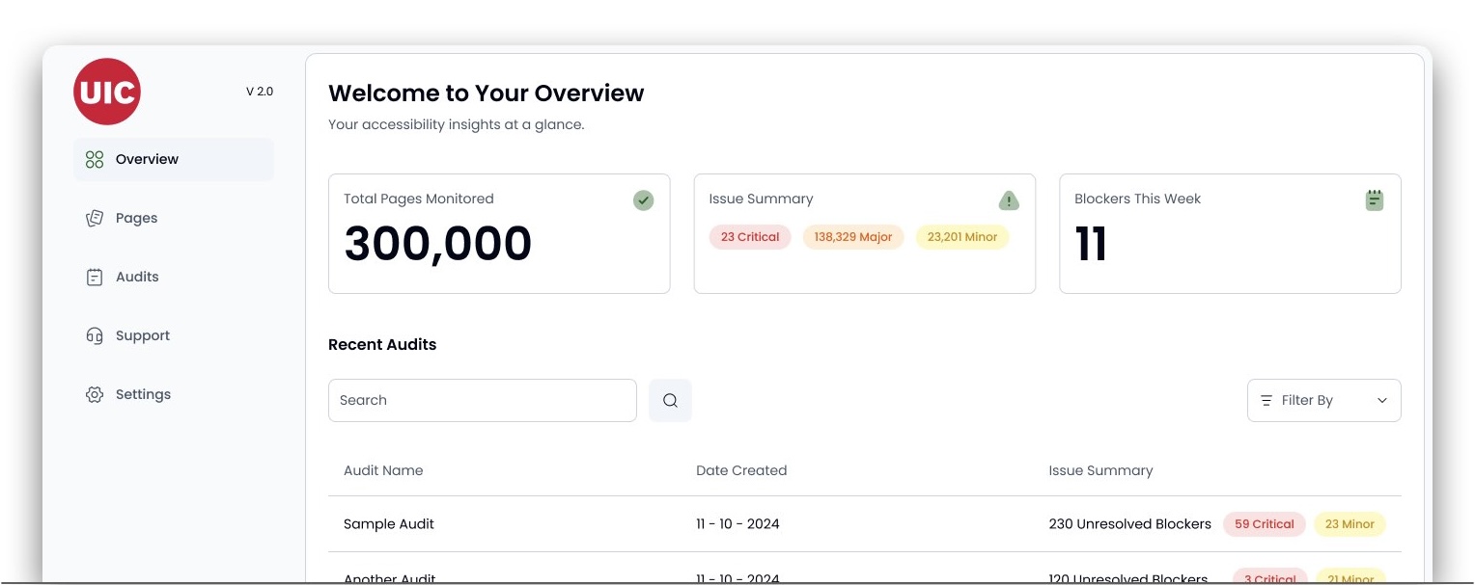Image resolution: width=1475 pixels, height=585 pixels.
Task: Click the green checkmark on Total Pages card
Action: click(644, 200)
